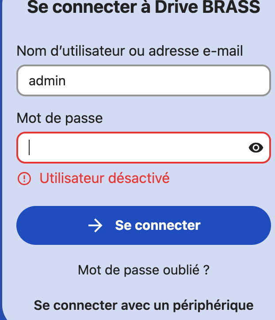Click the Mot de passe field label
The width and height of the screenshot is (275, 320).
(x=60, y=118)
